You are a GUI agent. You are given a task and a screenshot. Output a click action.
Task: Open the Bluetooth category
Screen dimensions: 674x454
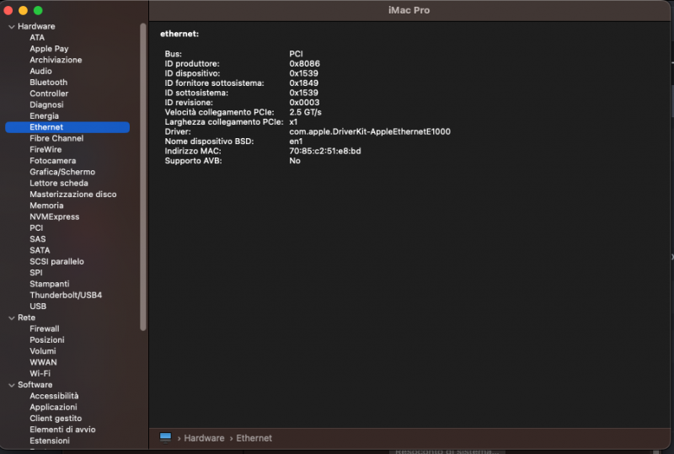pos(49,82)
